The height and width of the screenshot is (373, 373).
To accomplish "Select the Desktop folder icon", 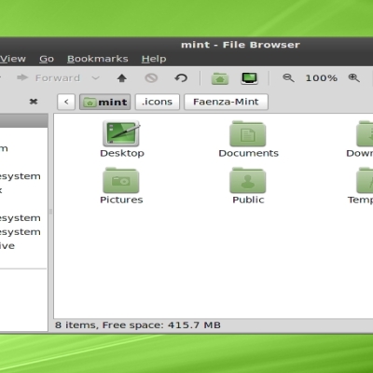I will pyautogui.click(x=121, y=133).
